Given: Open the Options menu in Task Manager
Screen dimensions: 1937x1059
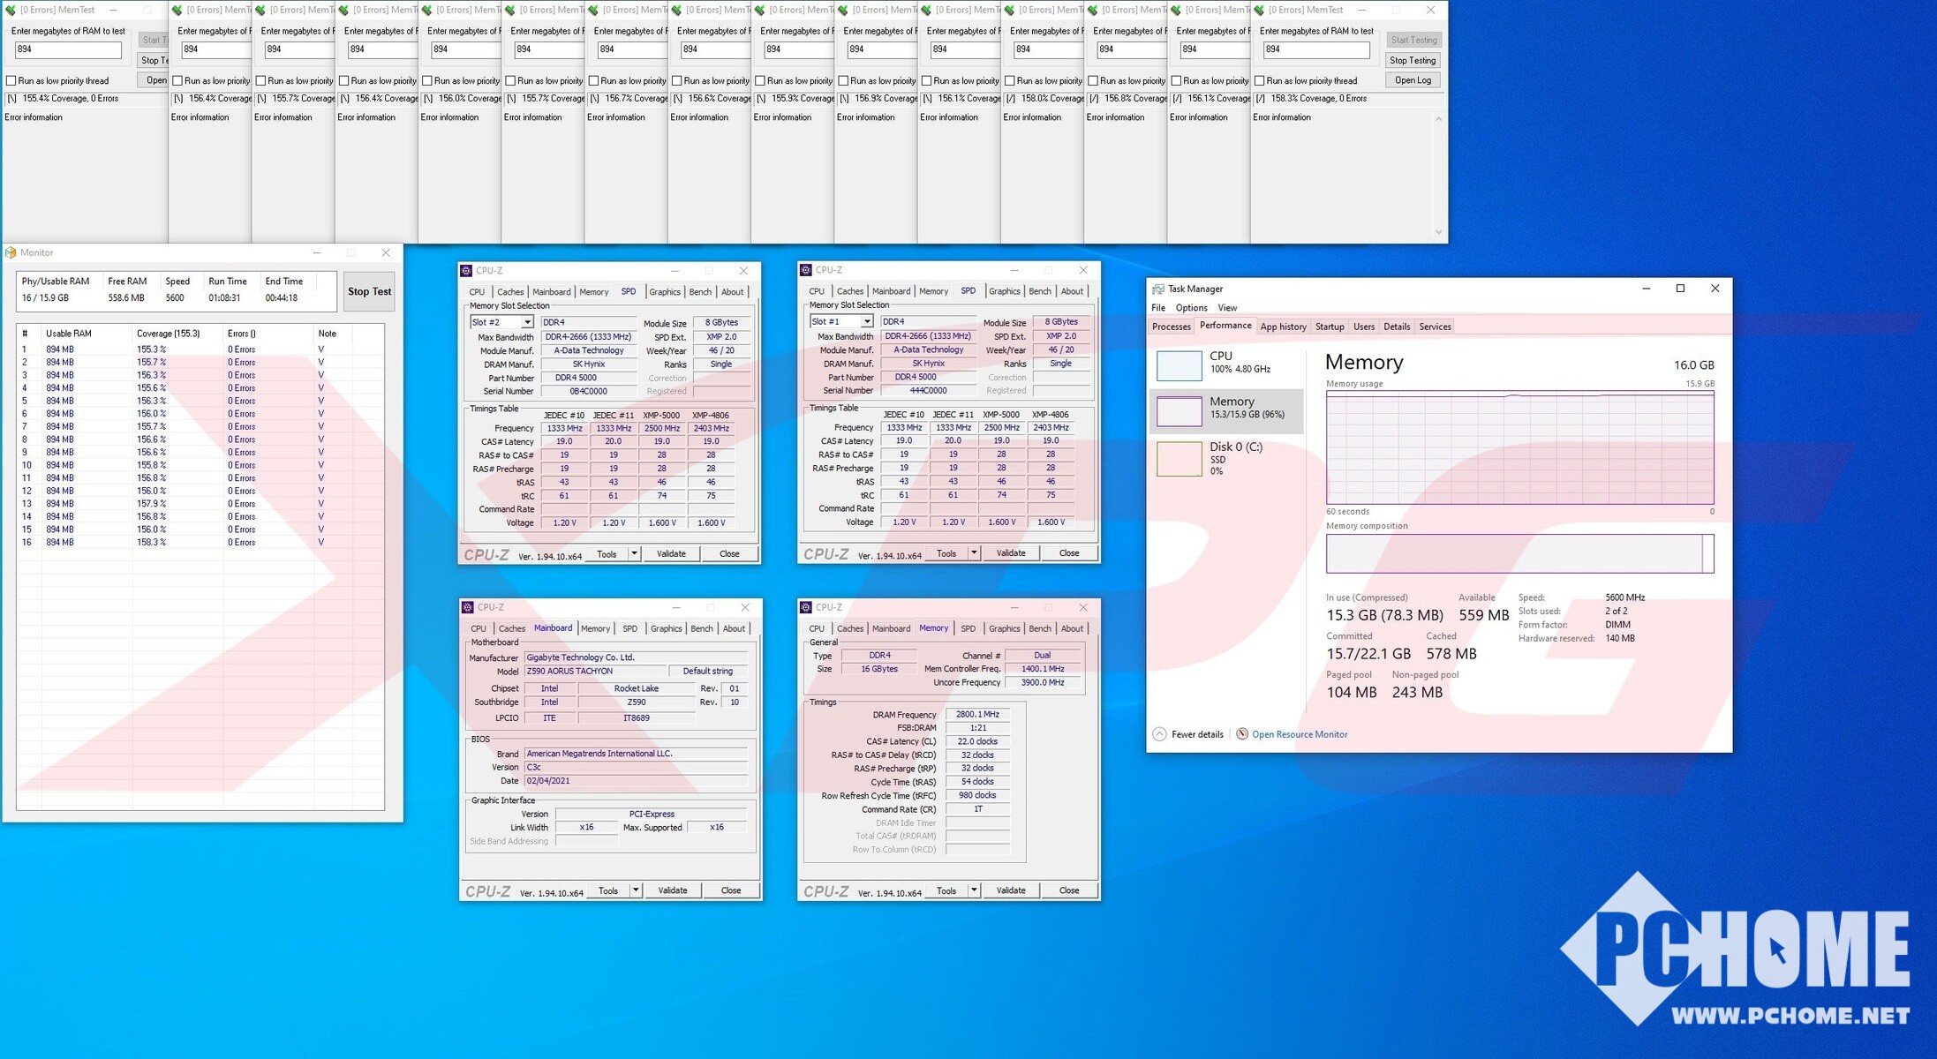Looking at the screenshot, I should point(1190,308).
